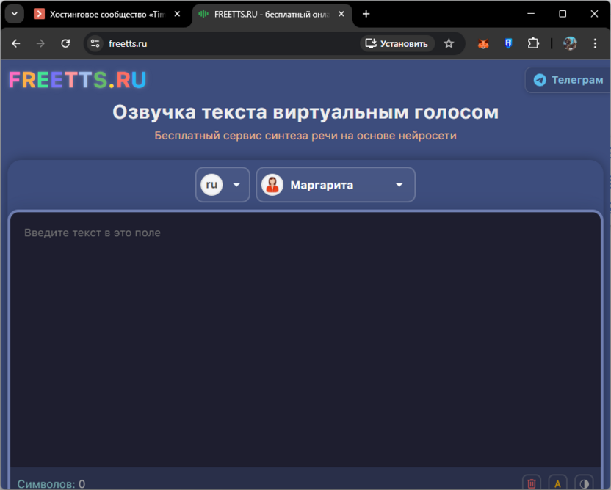Bookmark the page with the star icon
The height and width of the screenshot is (490, 611).
point(449,43)
